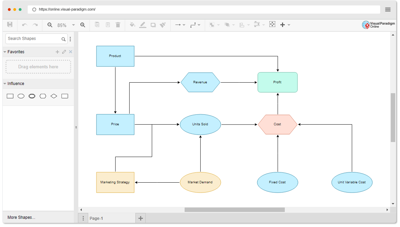400x227 pixels.
Task: Edit the Favorites palette with pencil icon
Action: tap(64, 52)
